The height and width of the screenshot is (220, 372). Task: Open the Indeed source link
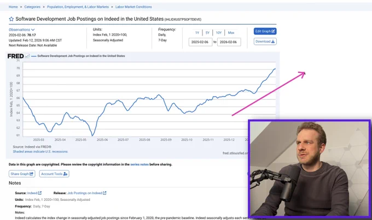point(34,193)
